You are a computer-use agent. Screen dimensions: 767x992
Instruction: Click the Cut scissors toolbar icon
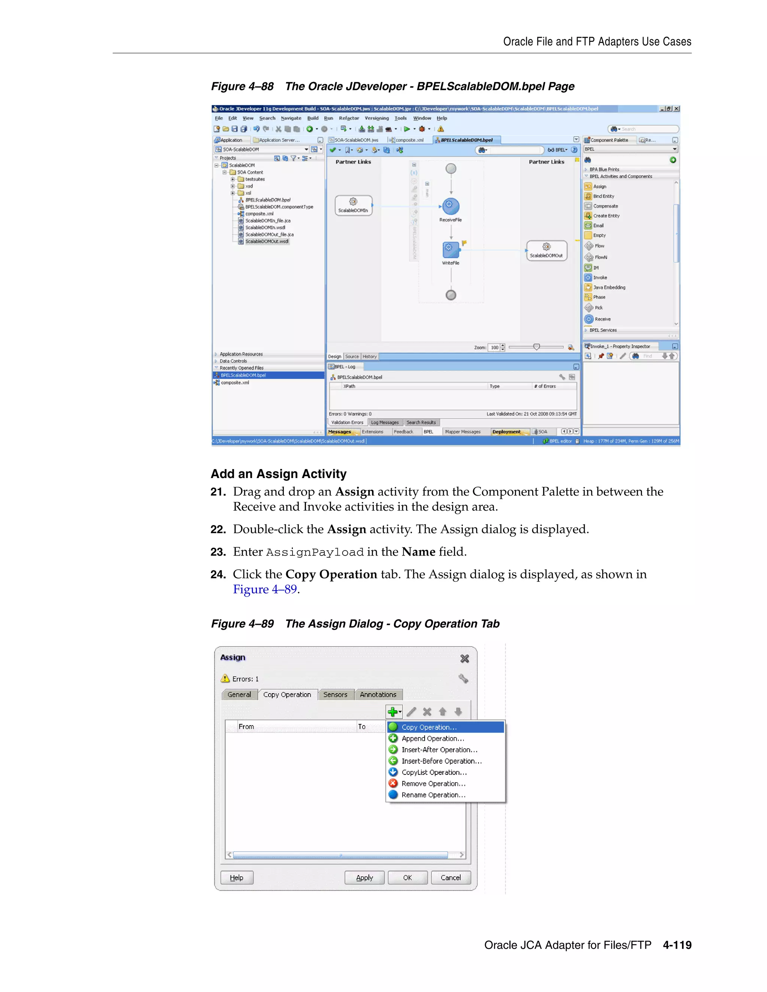click(278, 129)
